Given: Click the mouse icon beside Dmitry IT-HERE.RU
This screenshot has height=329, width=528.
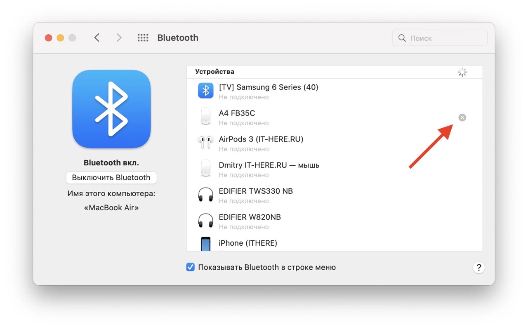Looking at the screenshot, I should 205,169.
